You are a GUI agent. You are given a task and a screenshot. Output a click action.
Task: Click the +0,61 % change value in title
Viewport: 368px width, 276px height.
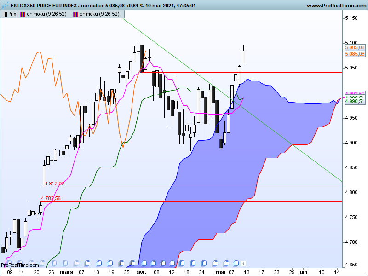pyautogui.click(x=135, y=6)
